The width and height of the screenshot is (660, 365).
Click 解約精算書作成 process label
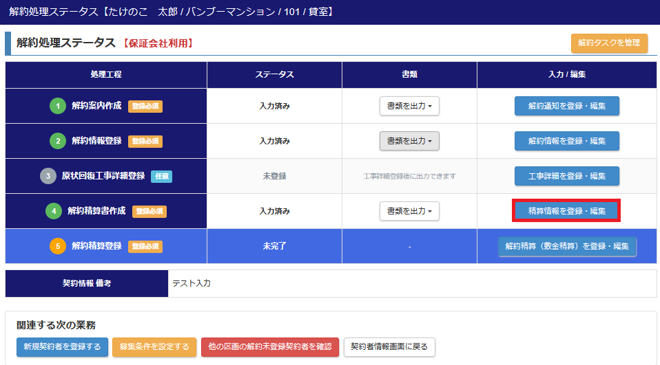coord(96,211)
